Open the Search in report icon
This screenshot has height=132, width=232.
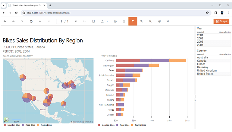click(x=168, y=21)
